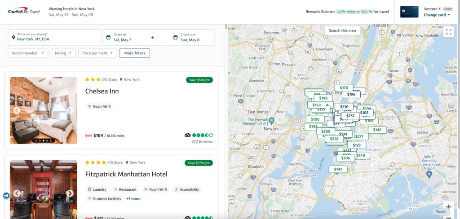Click Search this area on map

tap(342, 31)
